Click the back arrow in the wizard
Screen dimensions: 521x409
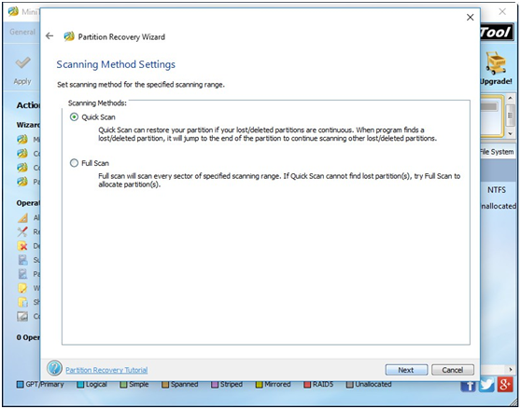click(x=49, y=35)
